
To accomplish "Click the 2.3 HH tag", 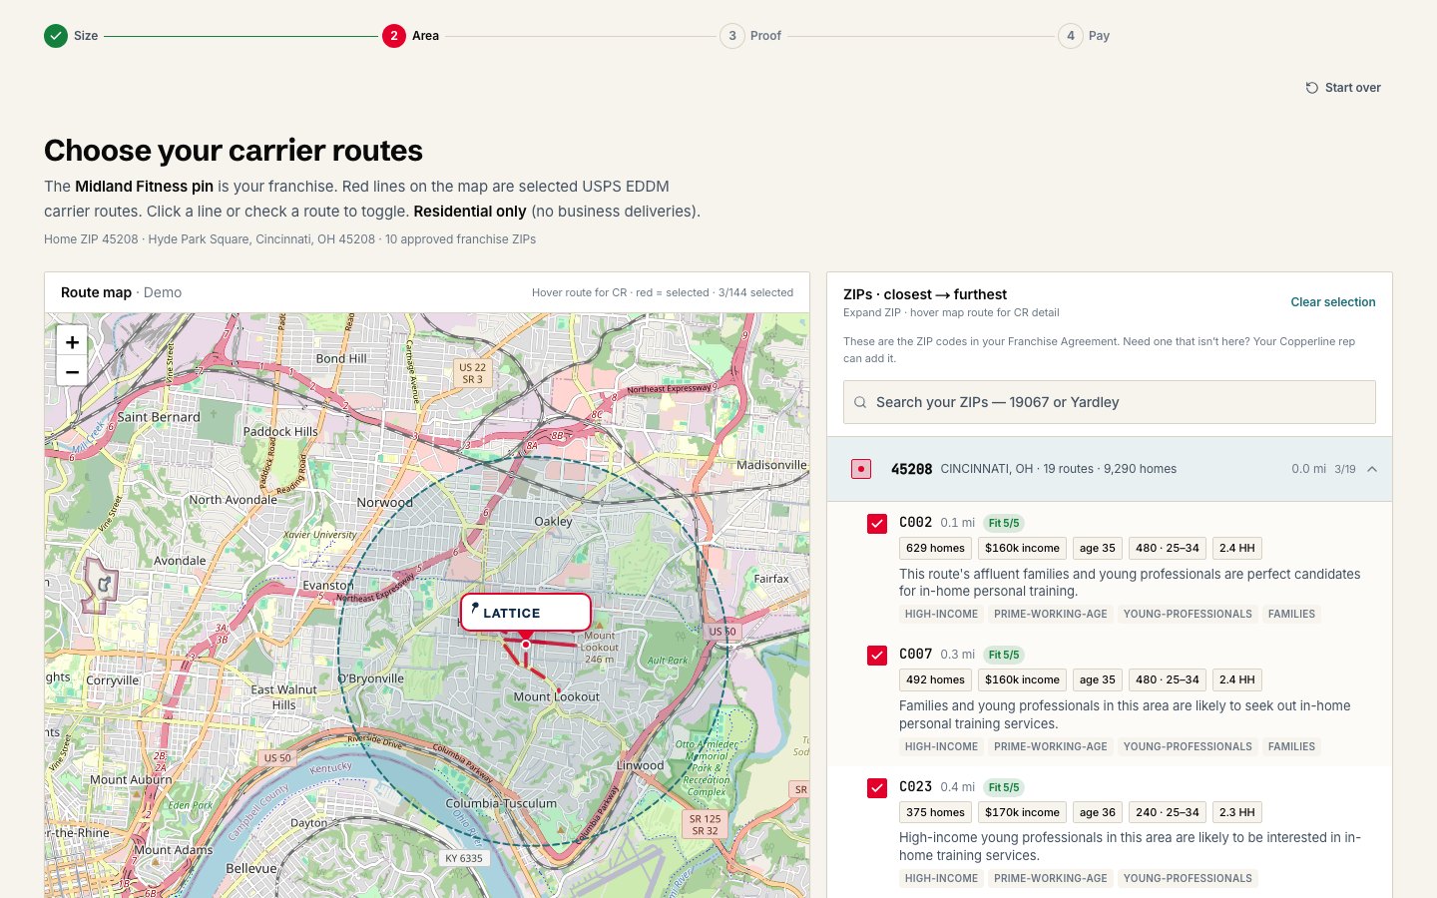I will pyautogui.click(x=1237, y=812).
